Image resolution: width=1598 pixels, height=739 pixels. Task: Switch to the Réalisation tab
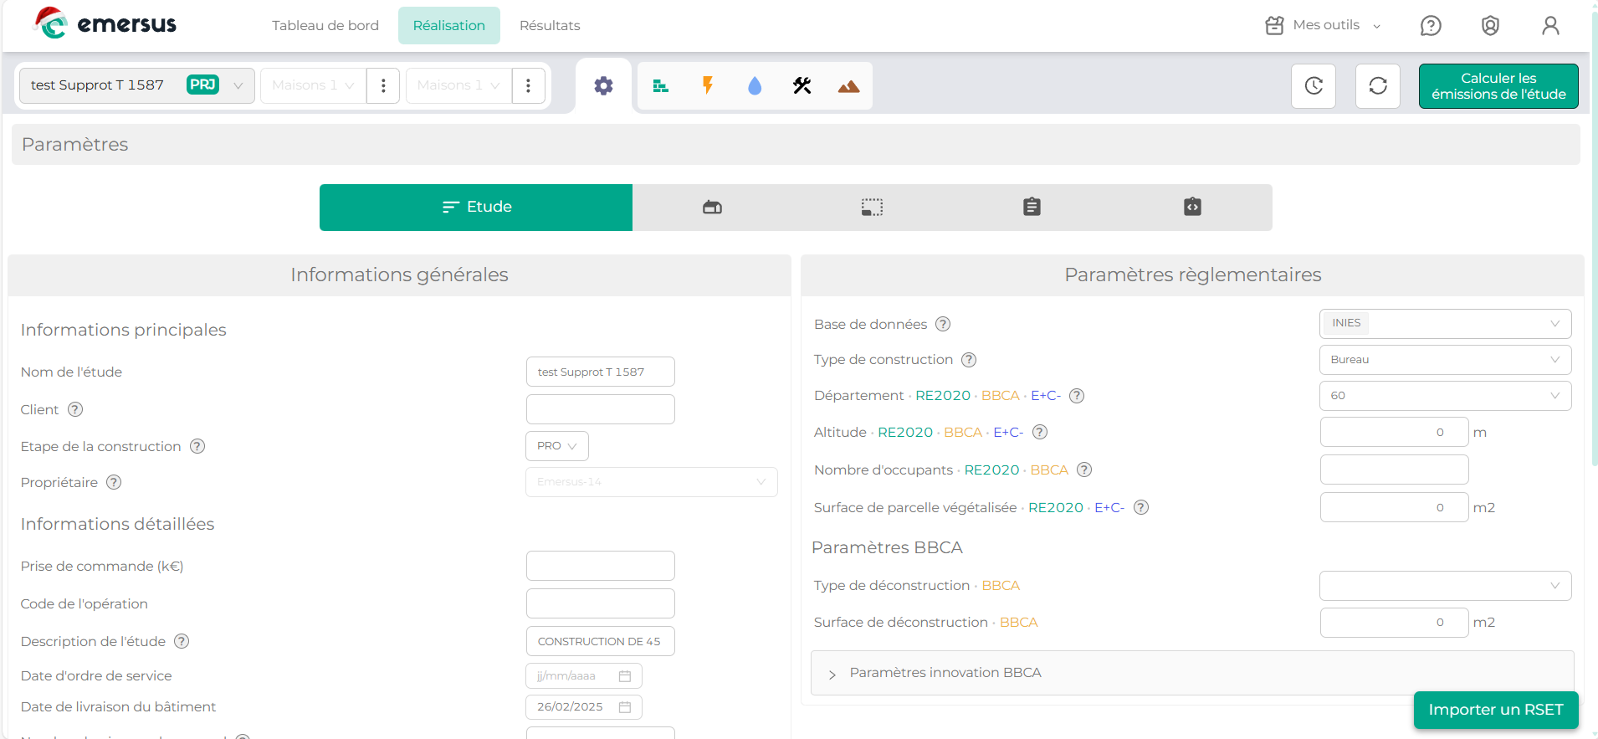coord(449,25)
